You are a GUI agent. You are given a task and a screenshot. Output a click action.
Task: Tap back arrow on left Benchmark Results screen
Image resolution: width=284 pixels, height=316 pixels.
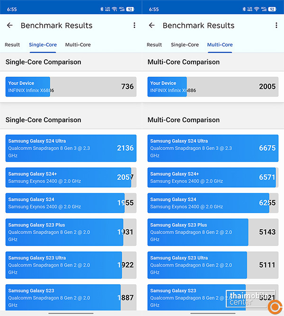click(x=9, y=26)
